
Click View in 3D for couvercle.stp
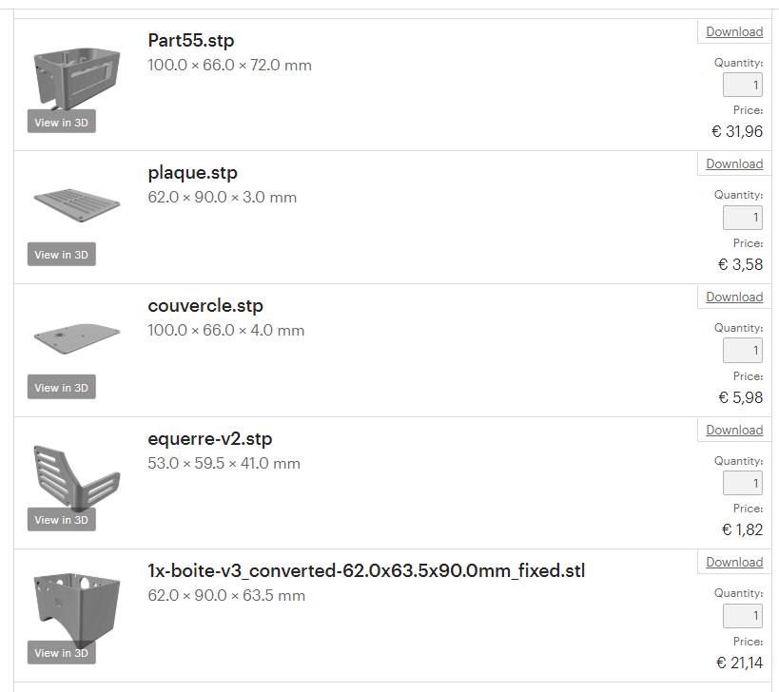click(x=62, y=387)
